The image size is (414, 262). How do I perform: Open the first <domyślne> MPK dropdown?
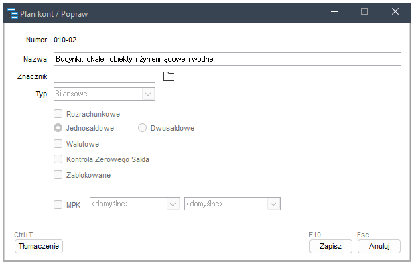135,204
